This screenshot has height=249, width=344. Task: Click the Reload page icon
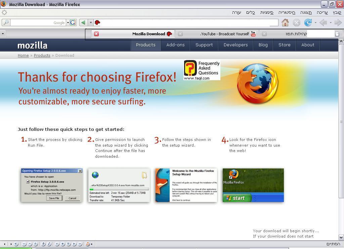[x=307, y=22]
